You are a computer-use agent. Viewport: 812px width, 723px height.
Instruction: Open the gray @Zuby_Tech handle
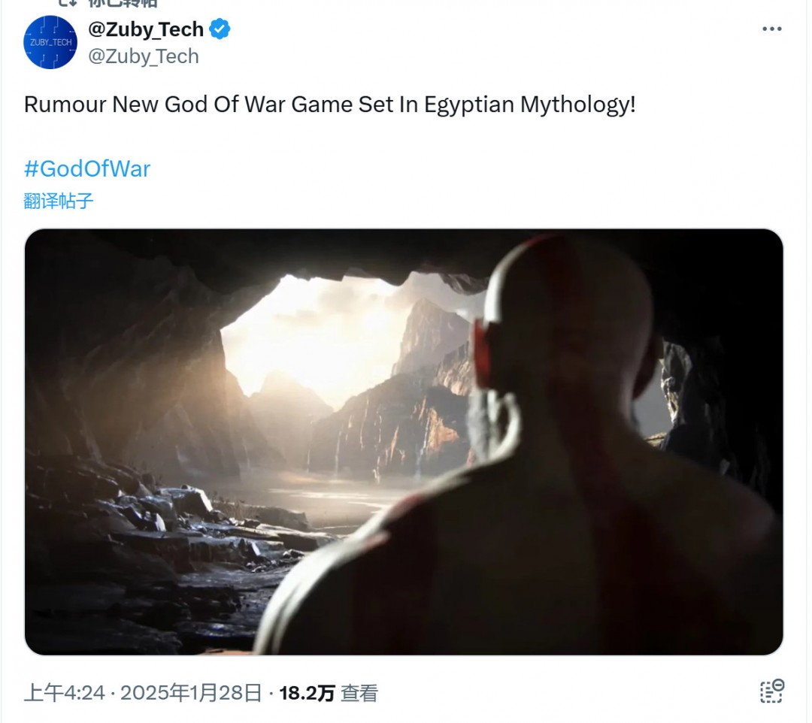pos(144,56)
